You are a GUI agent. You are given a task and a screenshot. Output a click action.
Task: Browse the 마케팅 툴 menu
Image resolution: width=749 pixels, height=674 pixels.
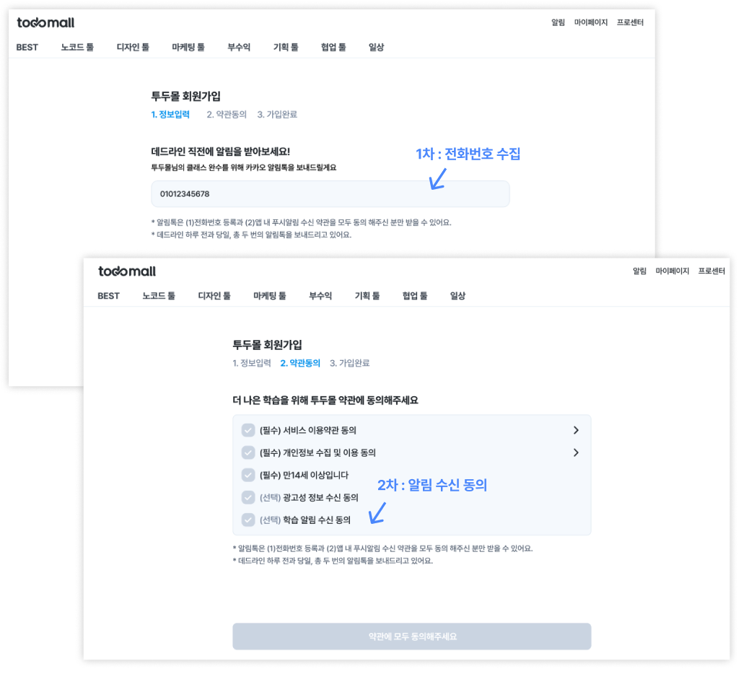click(270, 296)
